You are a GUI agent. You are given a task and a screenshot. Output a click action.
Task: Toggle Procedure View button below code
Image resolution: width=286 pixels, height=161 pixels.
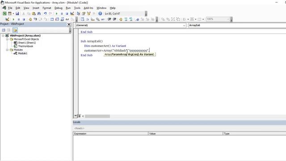(76, 116)
